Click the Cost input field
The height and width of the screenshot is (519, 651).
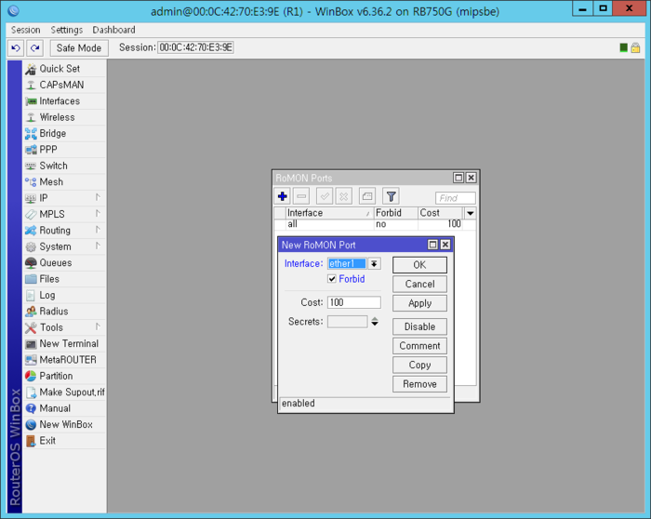click(353, 302)
